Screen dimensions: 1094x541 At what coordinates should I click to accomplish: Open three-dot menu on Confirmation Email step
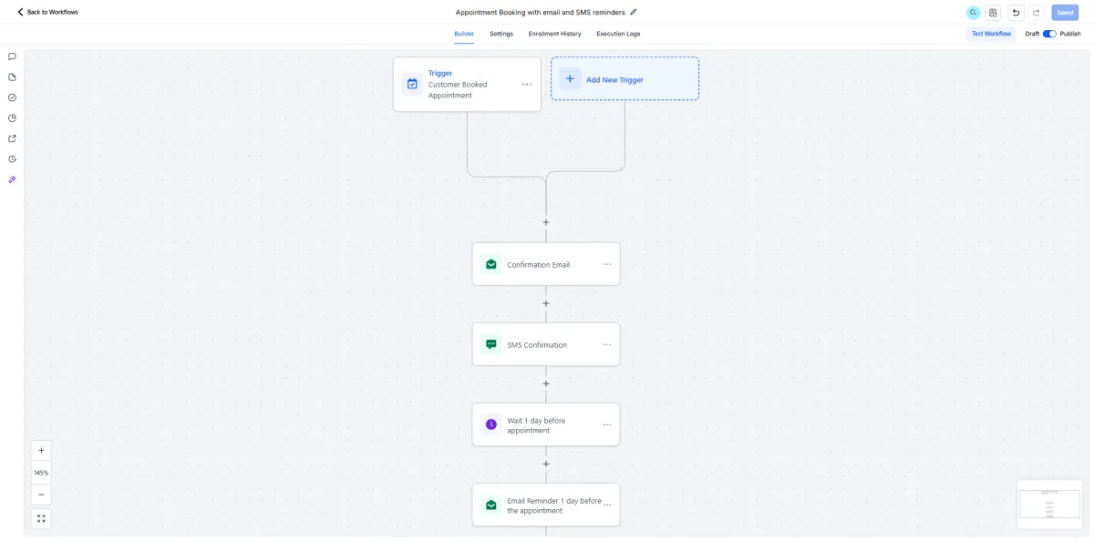[x=607, y=264]
